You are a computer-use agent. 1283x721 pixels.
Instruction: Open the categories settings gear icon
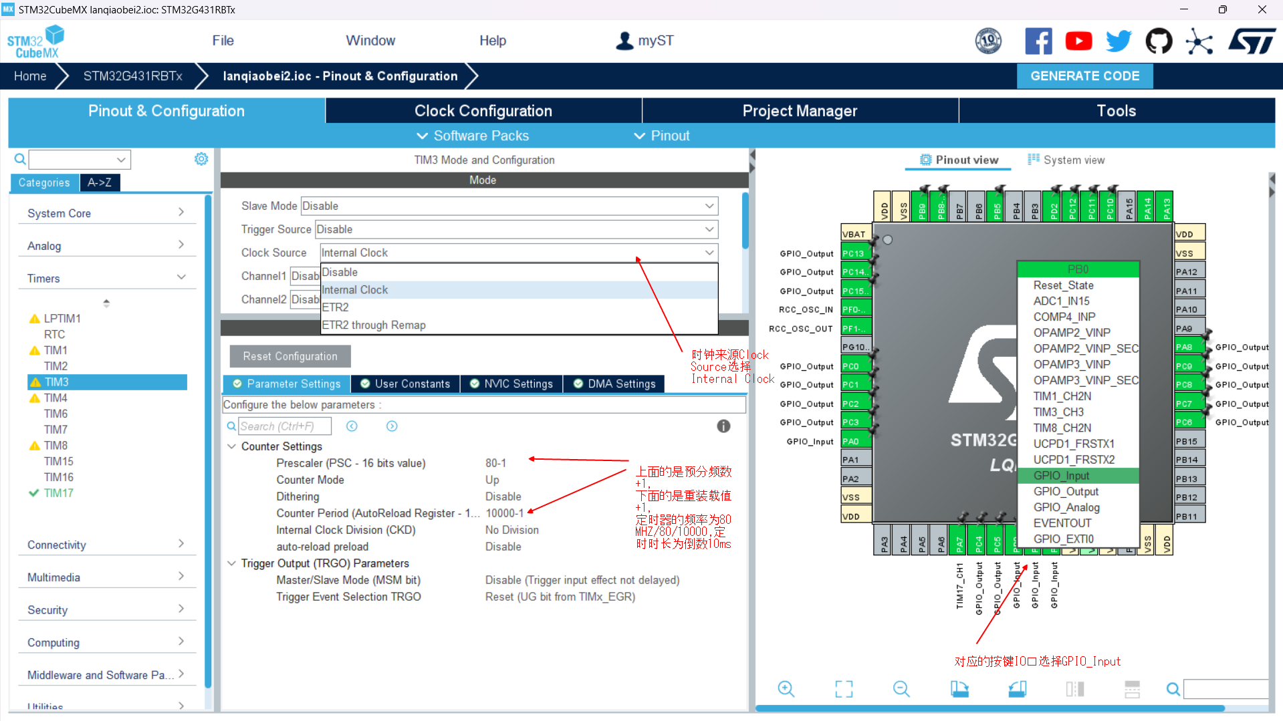(201, 159)
